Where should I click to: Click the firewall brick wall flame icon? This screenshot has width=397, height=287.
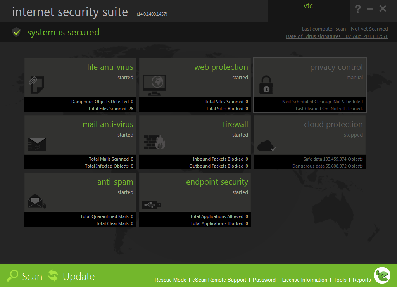pos(154,142)
